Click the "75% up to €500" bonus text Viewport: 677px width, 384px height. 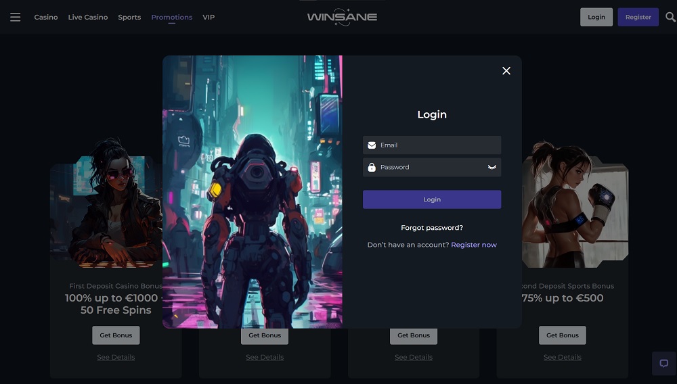tap(563, 298)
